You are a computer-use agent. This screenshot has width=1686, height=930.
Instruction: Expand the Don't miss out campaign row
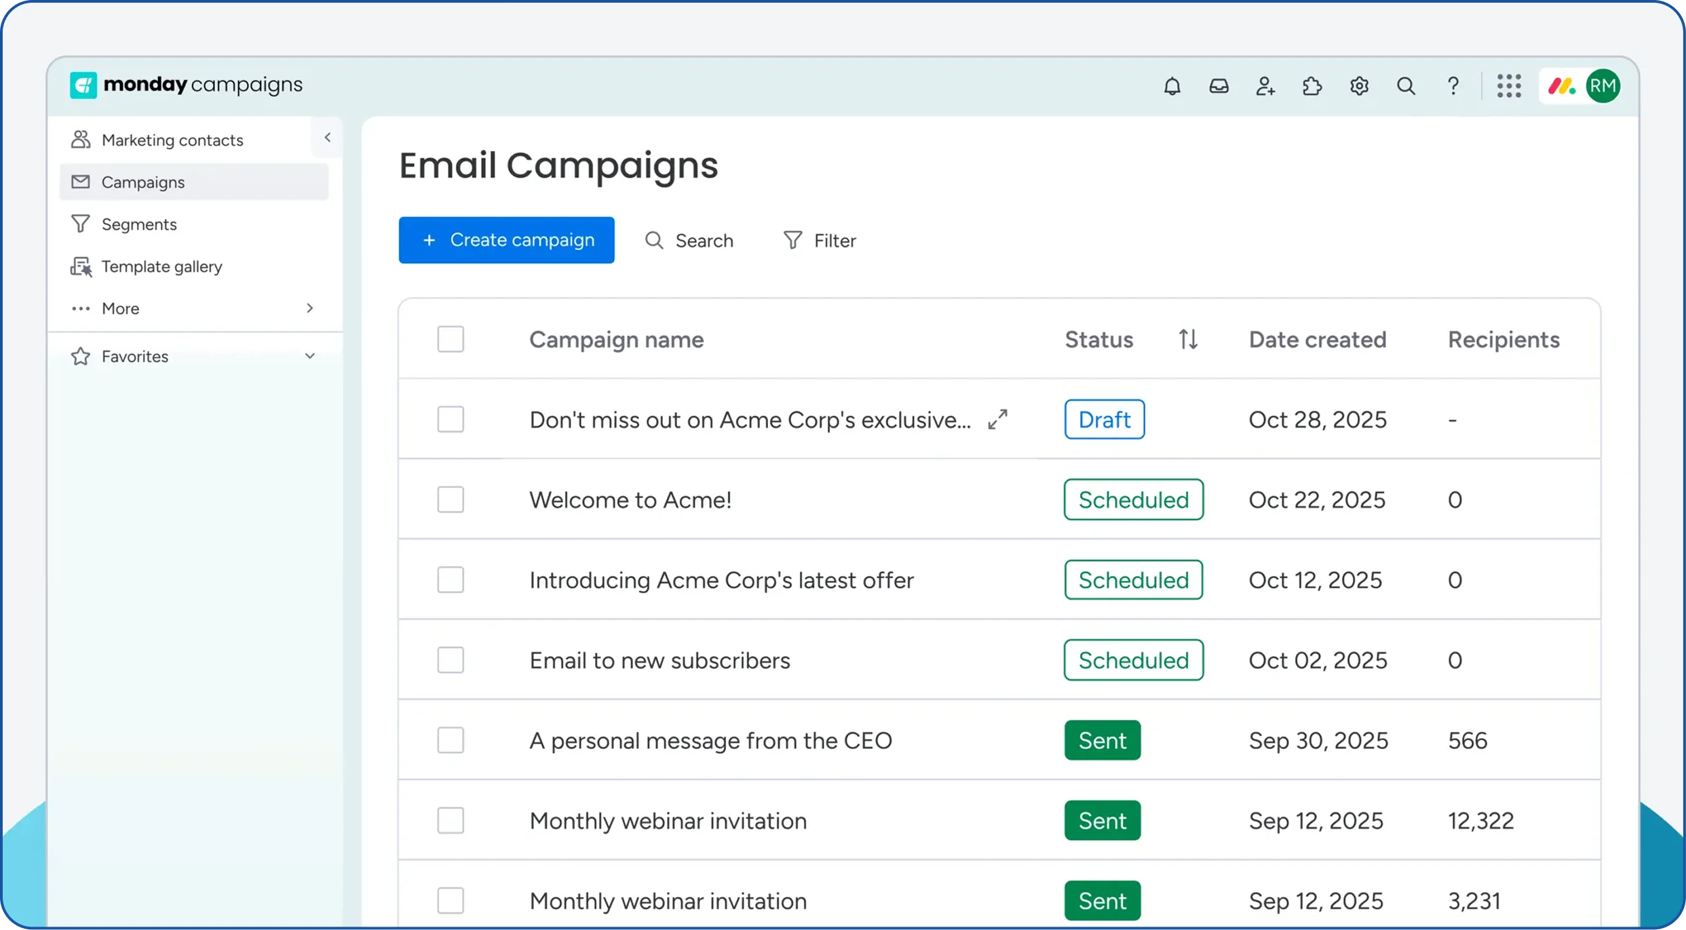coord(997,420)
